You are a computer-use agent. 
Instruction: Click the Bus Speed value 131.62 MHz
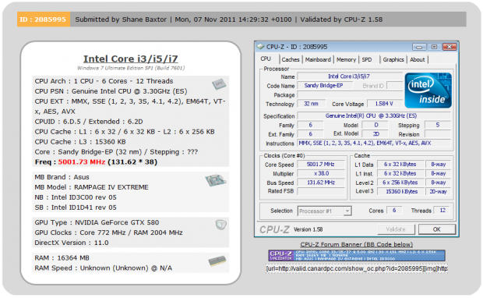(320, 183)
